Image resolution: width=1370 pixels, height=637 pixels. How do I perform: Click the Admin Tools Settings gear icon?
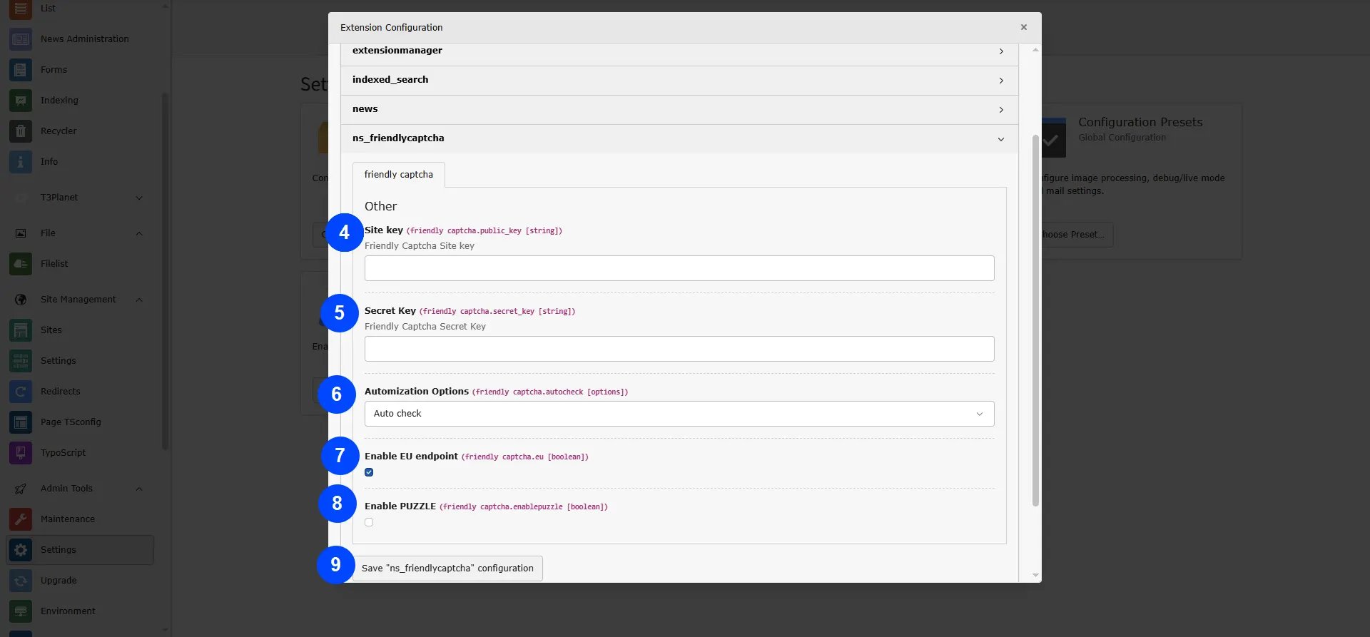(x=21, y=550)
